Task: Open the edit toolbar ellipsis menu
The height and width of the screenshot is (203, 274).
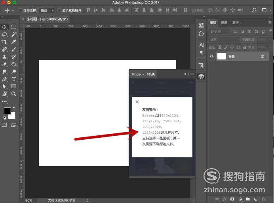Action: coord(4,101)
